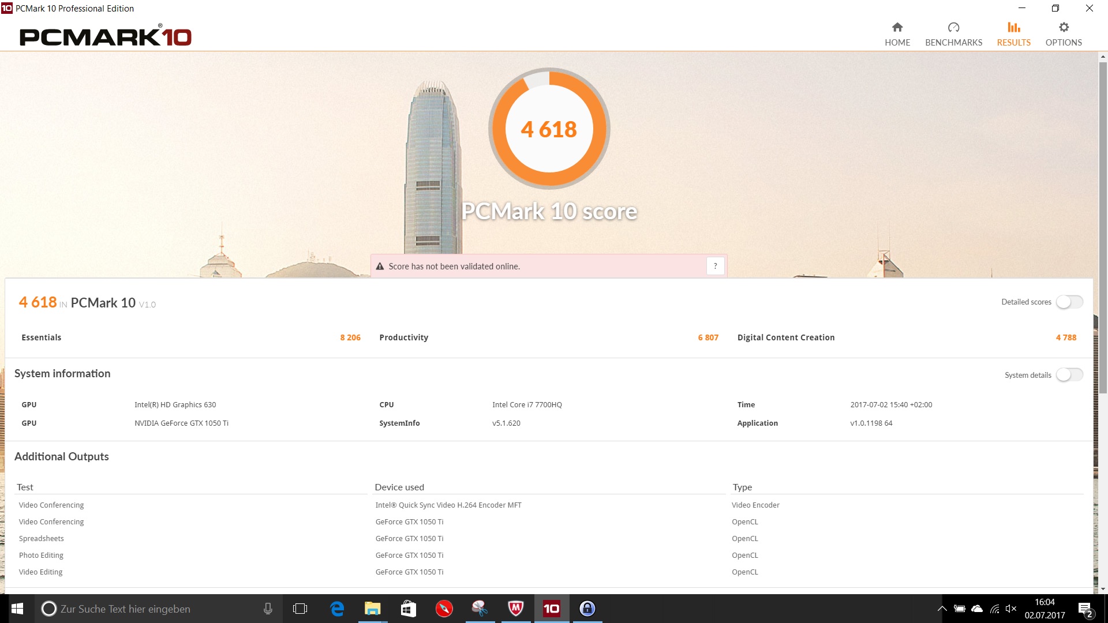Click PCMark 10 taskbar icon
Screen dimensions: 1108x623
[551, 609]
